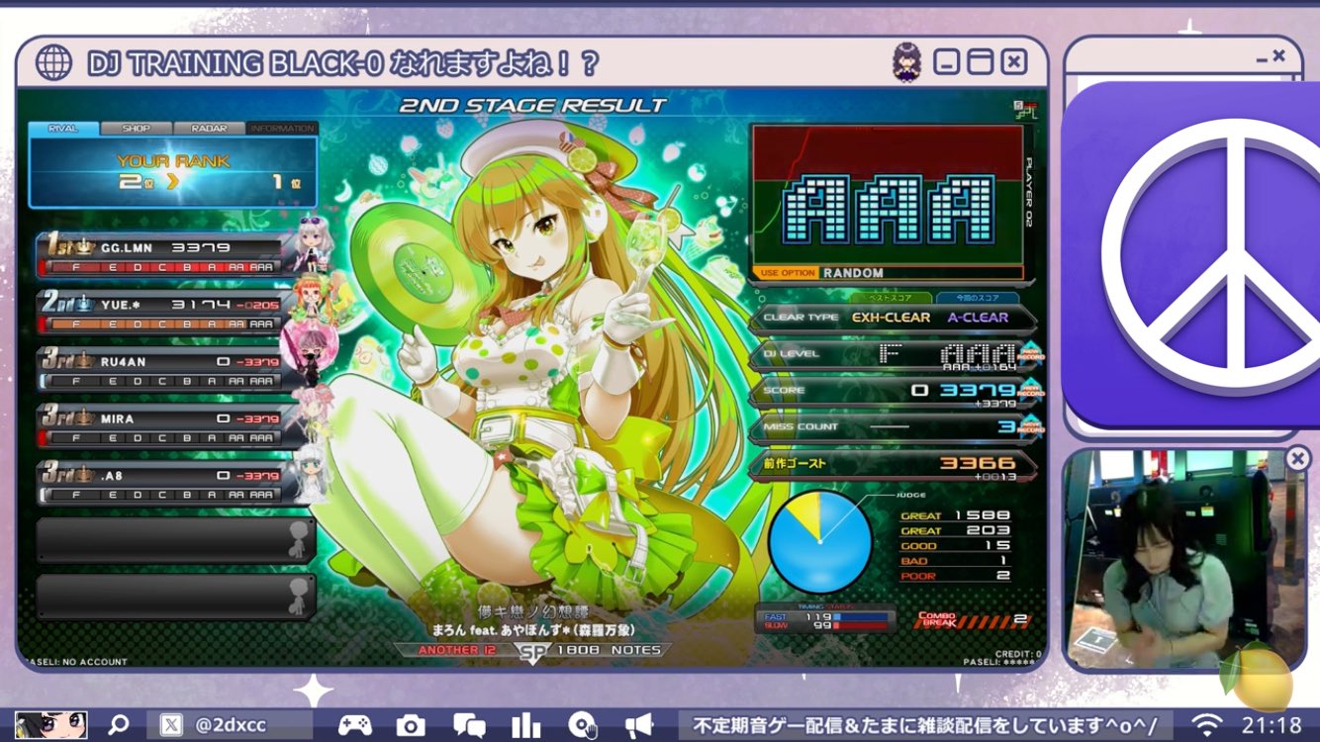Click the lemon icon near the webcam
The height and width of the screenshot is (742, 1320).
(x=1258, y=676)
